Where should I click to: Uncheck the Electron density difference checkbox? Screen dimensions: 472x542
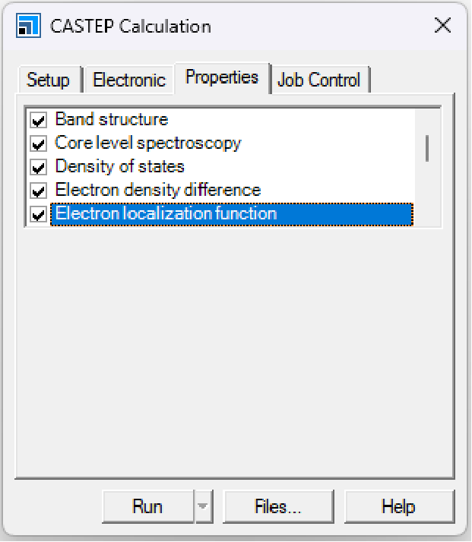click(38, 191)
